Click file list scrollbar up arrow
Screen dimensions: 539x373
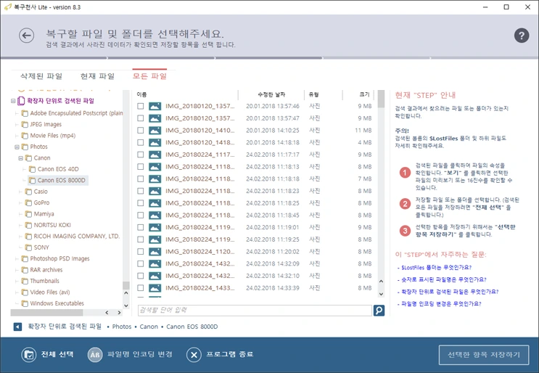(x=381, y=282)
